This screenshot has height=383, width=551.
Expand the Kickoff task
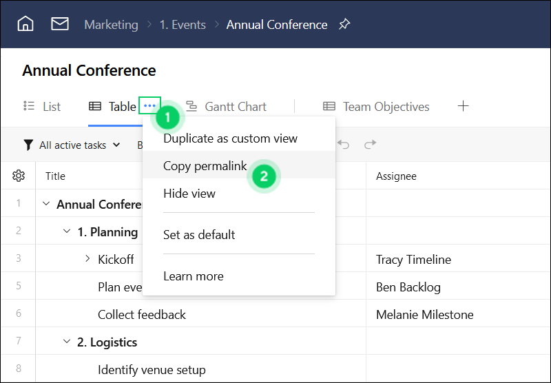tap(87, 259)
